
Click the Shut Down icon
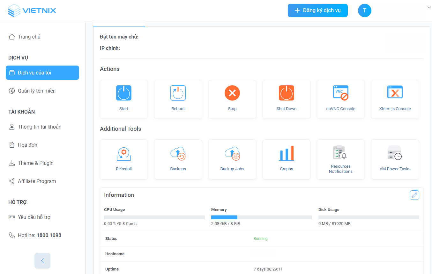[x=287, y=93]
